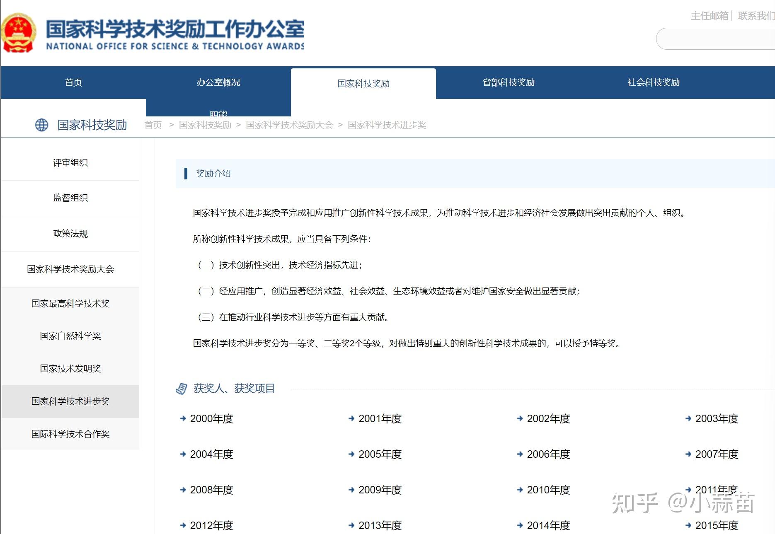Expand the 省部科技奖励 submenu
This screenshot has height=534, width=775.
509,82
